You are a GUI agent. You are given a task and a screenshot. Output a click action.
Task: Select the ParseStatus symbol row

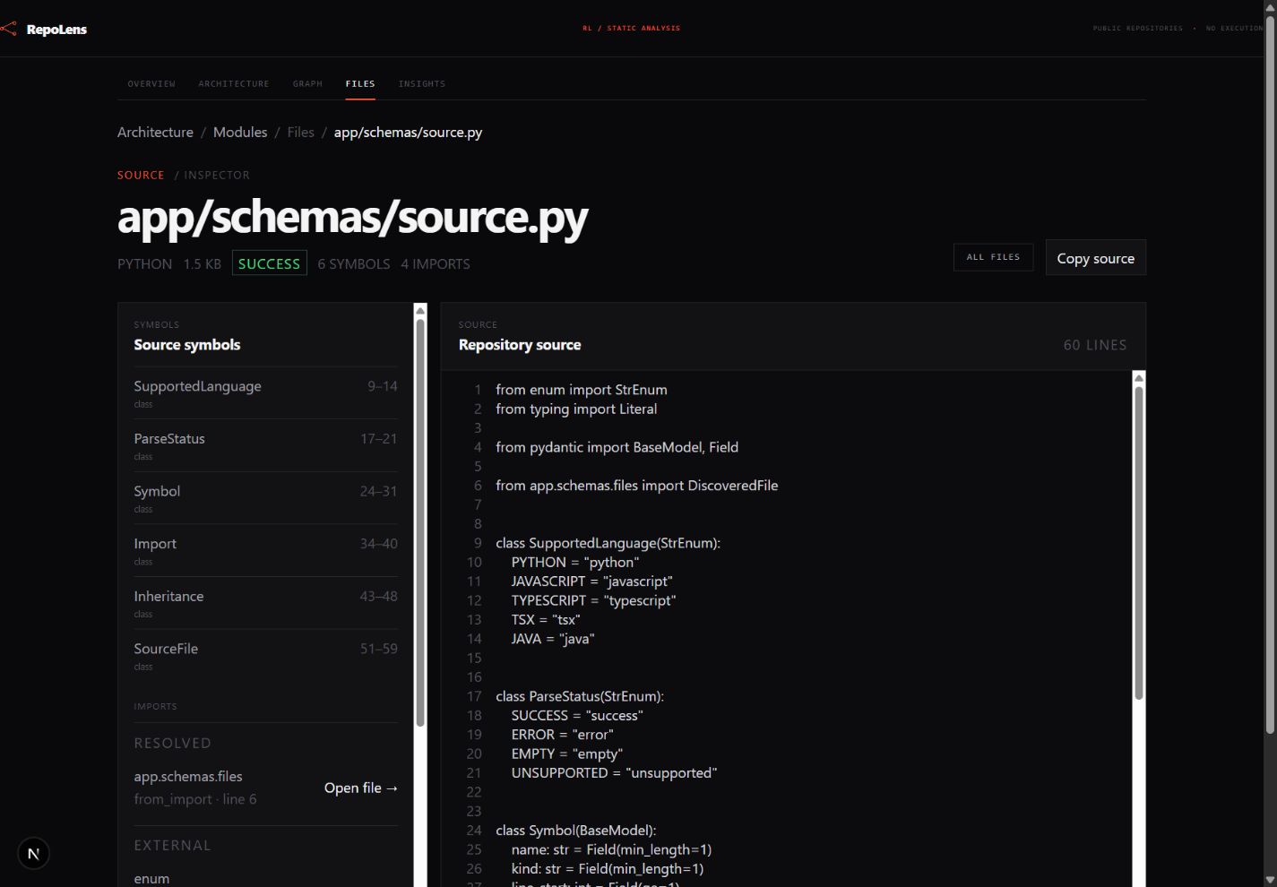265,445
